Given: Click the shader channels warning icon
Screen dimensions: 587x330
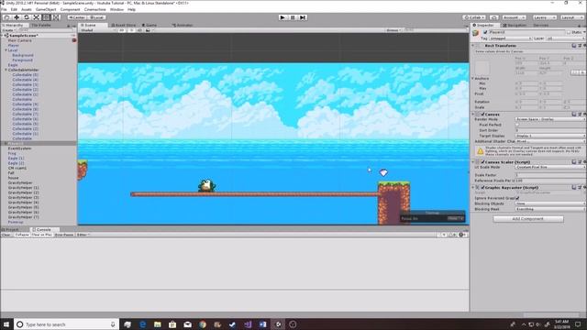Looking at the screenshot, I should (480, 151).
